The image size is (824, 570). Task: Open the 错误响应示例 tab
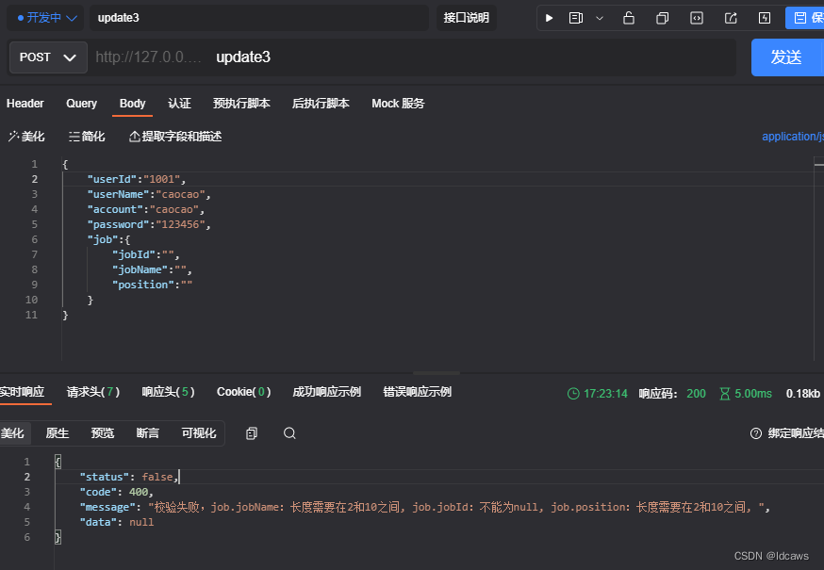[418, 392]
